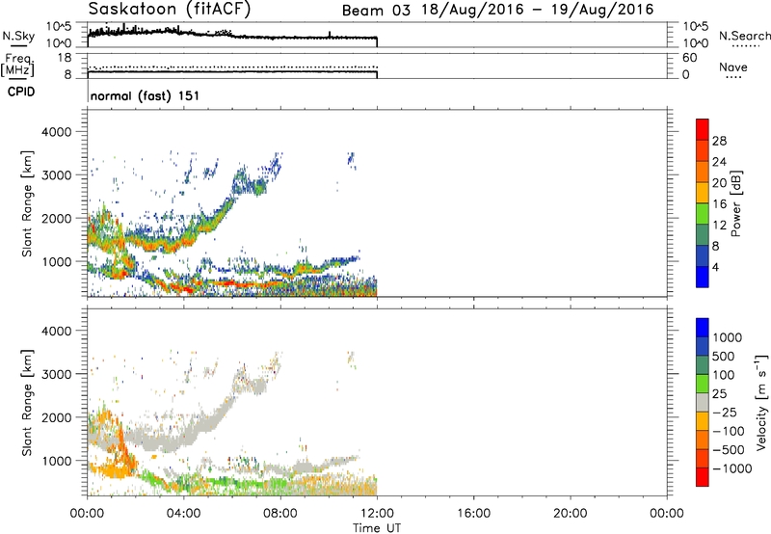This screenshot has width=771, height=534.
Task: Click the "16:00" time axis tick
Action: click(473, 514)
